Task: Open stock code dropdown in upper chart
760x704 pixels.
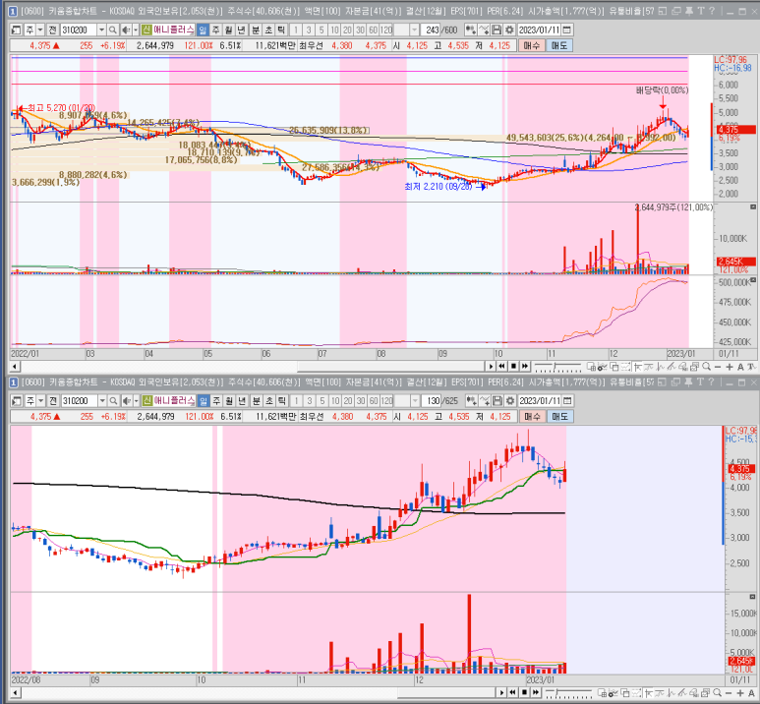Action: pos(101,30)
